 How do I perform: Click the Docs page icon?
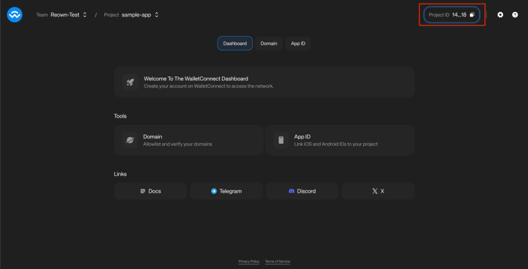pos(143,191)
